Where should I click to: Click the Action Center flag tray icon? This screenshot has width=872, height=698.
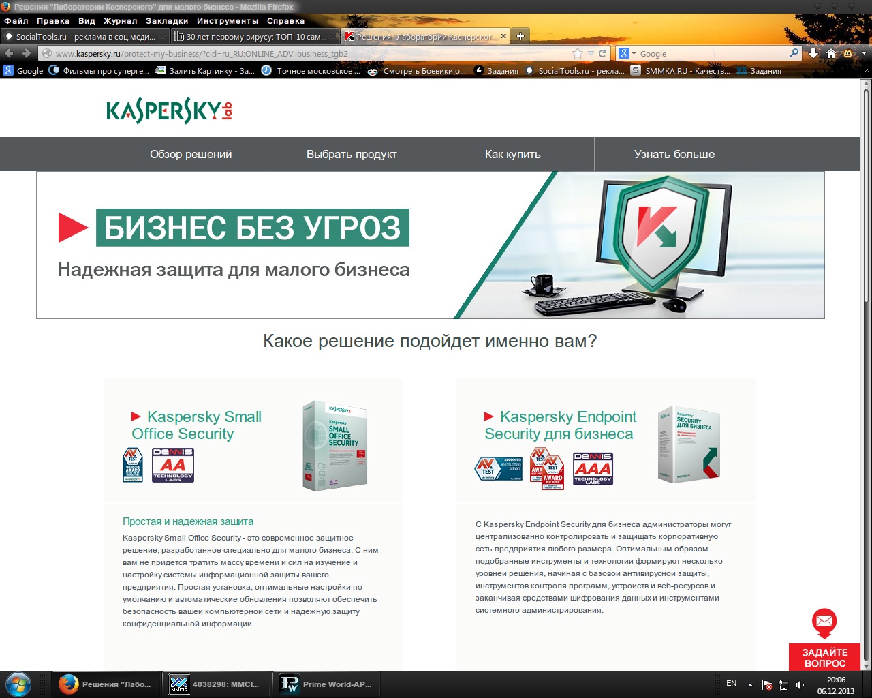pos(767,684)
